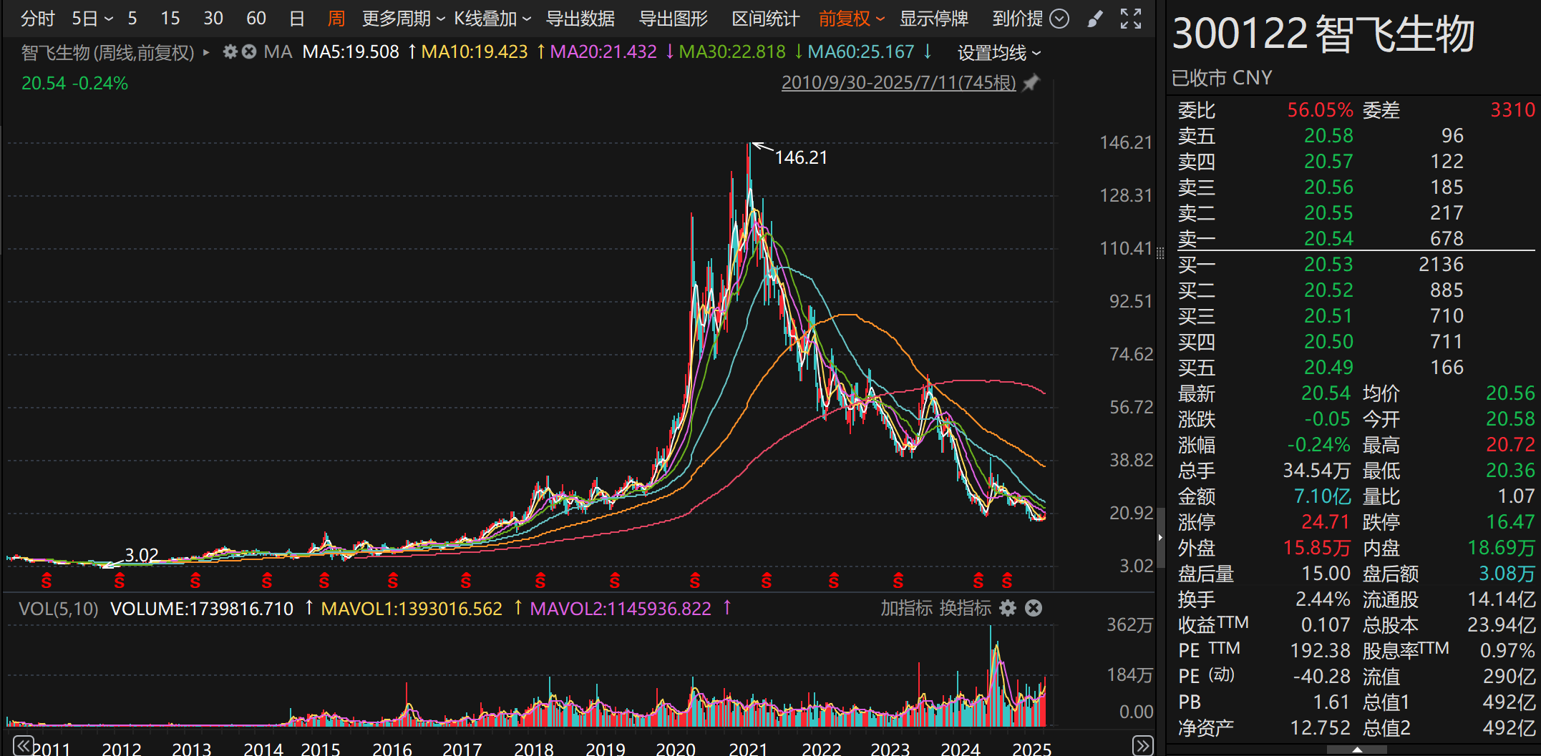Click MA30:22.818 moving average label
The width and height of the screenshot is (1541, 756).
click(x=732, y=52)
